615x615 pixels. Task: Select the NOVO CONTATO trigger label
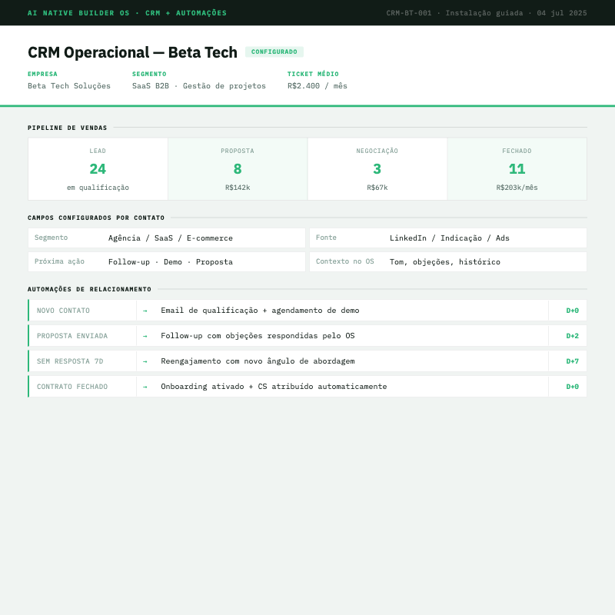coord(63,311)
